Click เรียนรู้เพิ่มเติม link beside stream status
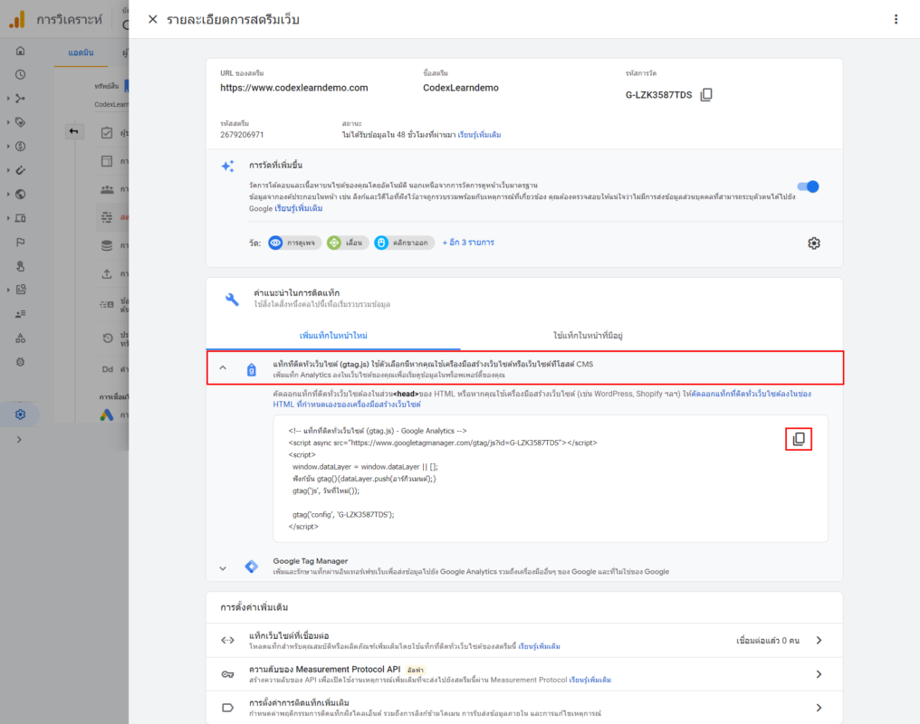The image size is (920, 724). [479, 135]
